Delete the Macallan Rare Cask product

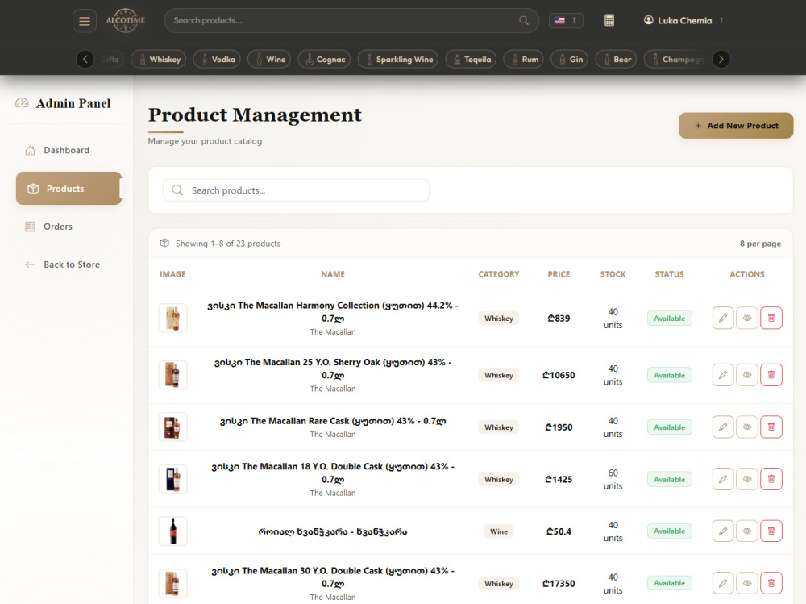(x=771, y=427)
